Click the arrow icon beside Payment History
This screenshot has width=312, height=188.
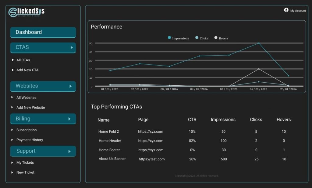point(12,140)
